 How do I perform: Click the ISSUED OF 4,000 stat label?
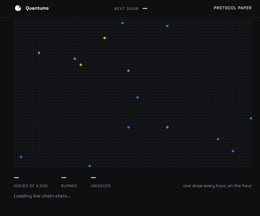tap(31, 186)
